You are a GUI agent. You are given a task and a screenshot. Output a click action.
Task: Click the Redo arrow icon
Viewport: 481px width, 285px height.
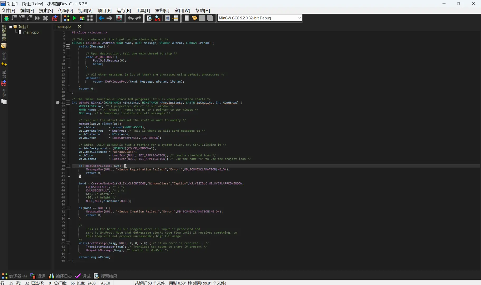click(x=138, y=18)
